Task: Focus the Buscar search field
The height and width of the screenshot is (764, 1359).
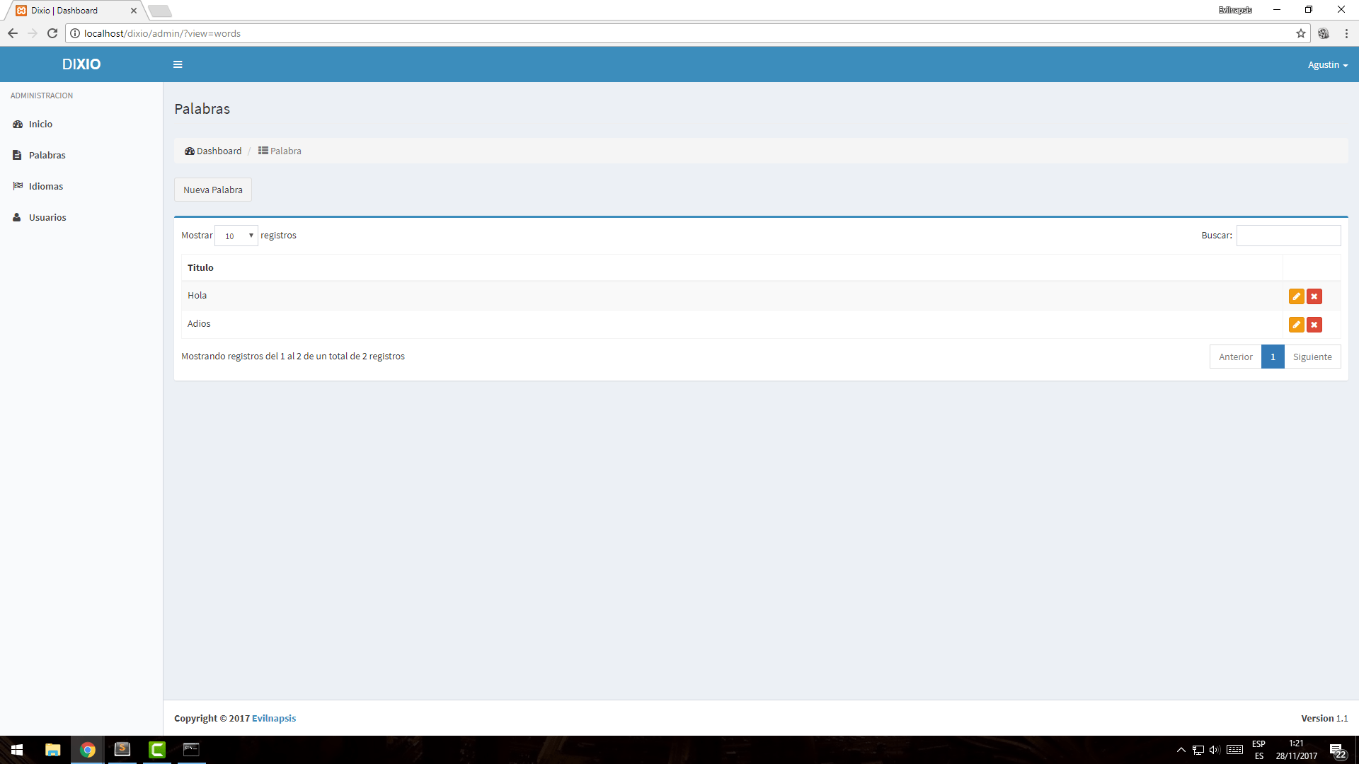Action: (x=1288, y=236)
